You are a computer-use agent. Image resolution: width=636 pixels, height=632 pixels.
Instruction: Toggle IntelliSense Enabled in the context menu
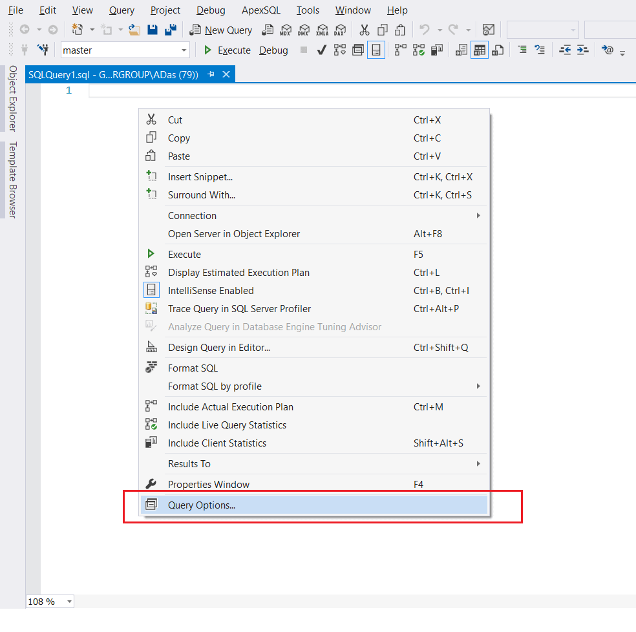pos(211,291)
